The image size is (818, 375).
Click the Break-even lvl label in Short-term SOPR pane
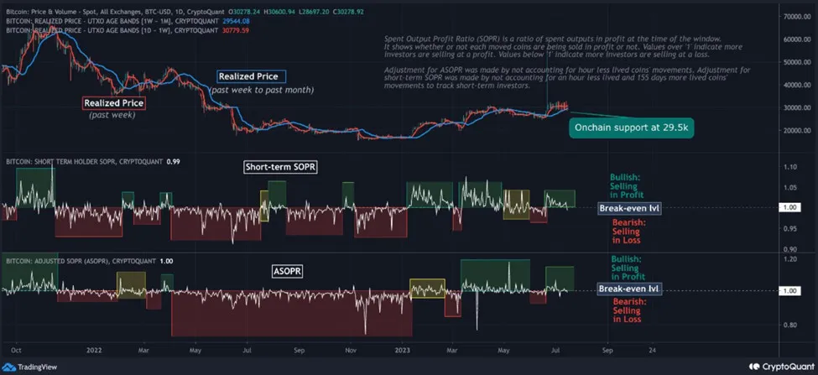[629, 208]
